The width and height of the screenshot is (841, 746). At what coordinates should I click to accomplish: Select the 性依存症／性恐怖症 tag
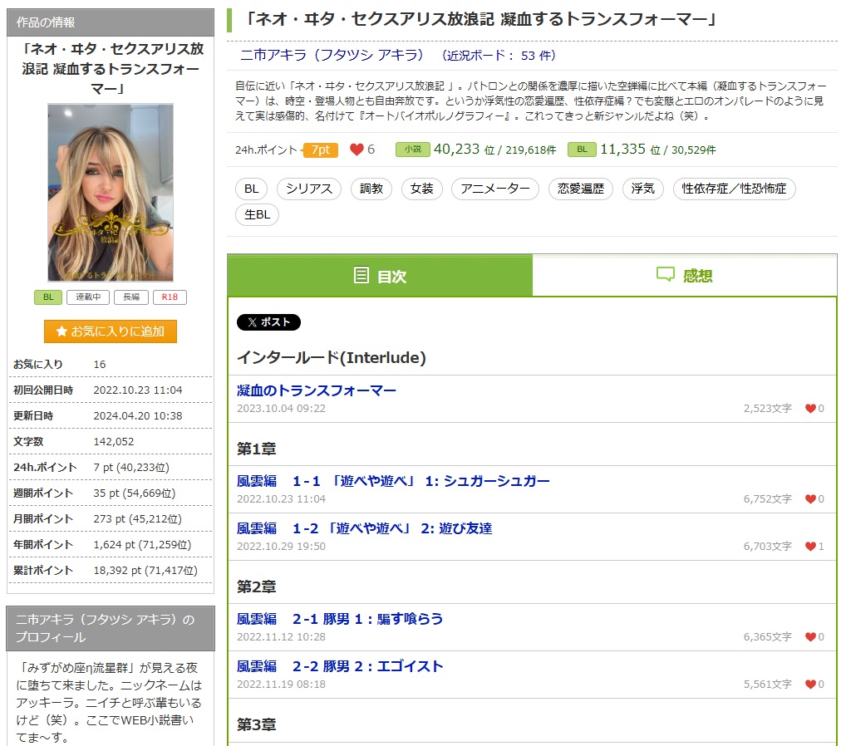[734, 189]
